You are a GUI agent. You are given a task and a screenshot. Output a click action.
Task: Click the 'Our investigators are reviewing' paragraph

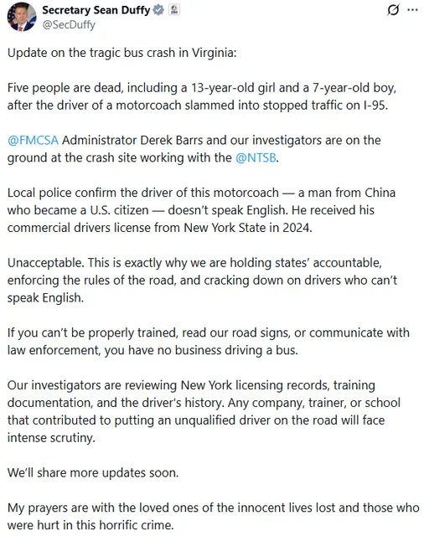[204, 411]
